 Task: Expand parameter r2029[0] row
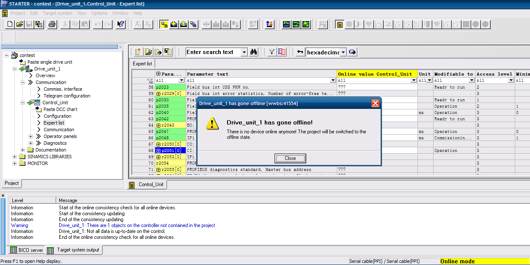[x=158, y=94]
